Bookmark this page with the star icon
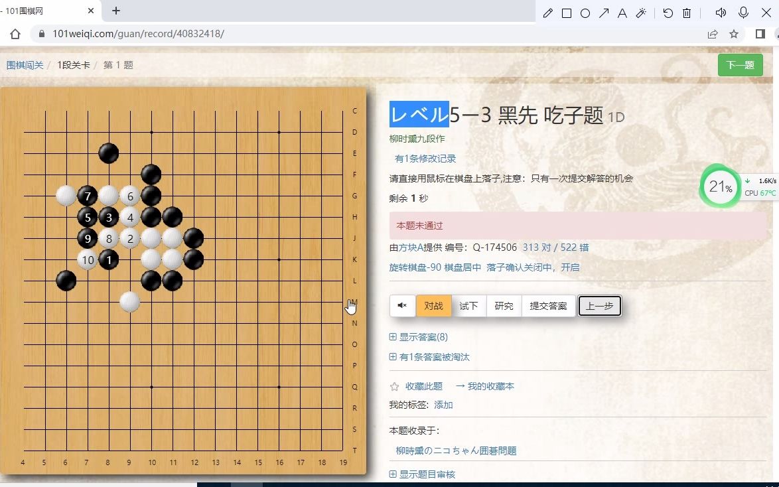Screen dimensions: 779x487 734,34
